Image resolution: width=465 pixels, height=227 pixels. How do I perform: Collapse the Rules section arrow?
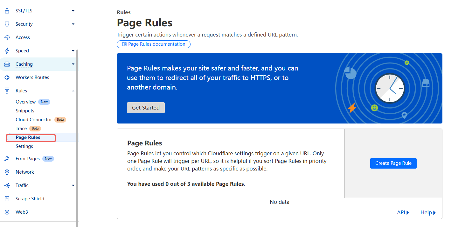pyautogui.click(x=73, y=91)
